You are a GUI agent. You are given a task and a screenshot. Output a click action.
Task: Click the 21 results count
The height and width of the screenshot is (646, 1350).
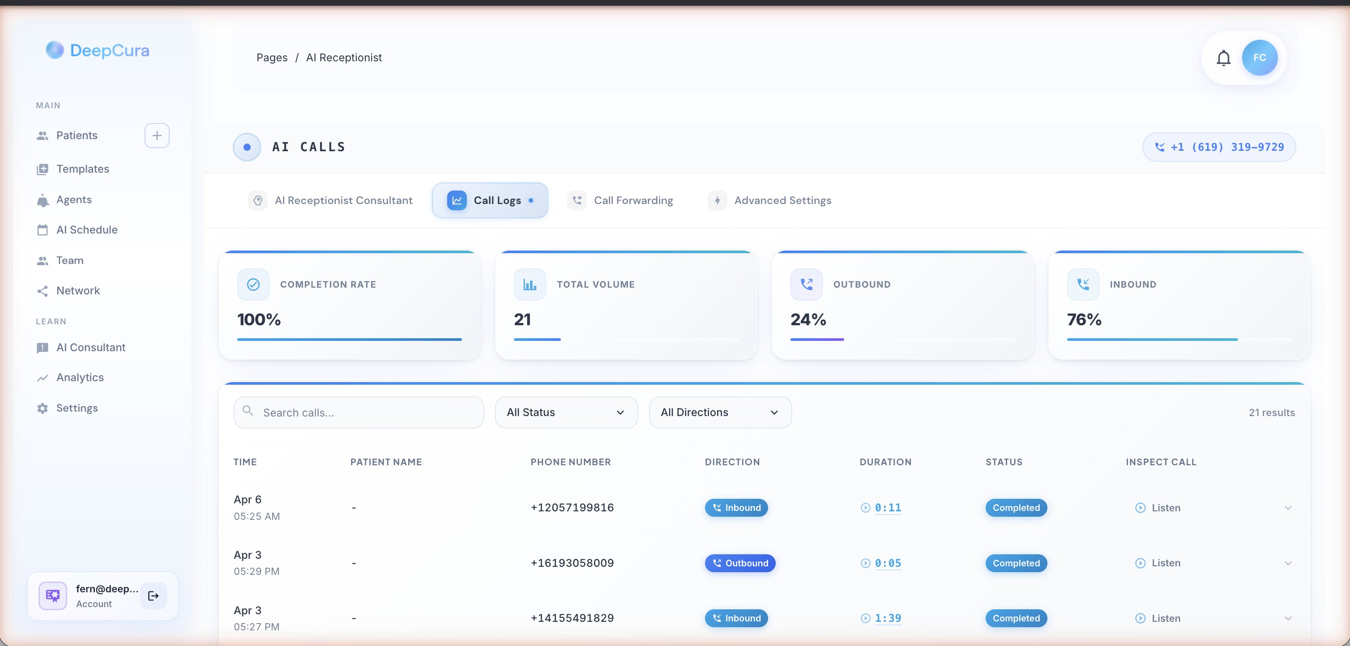(1271, 413)
